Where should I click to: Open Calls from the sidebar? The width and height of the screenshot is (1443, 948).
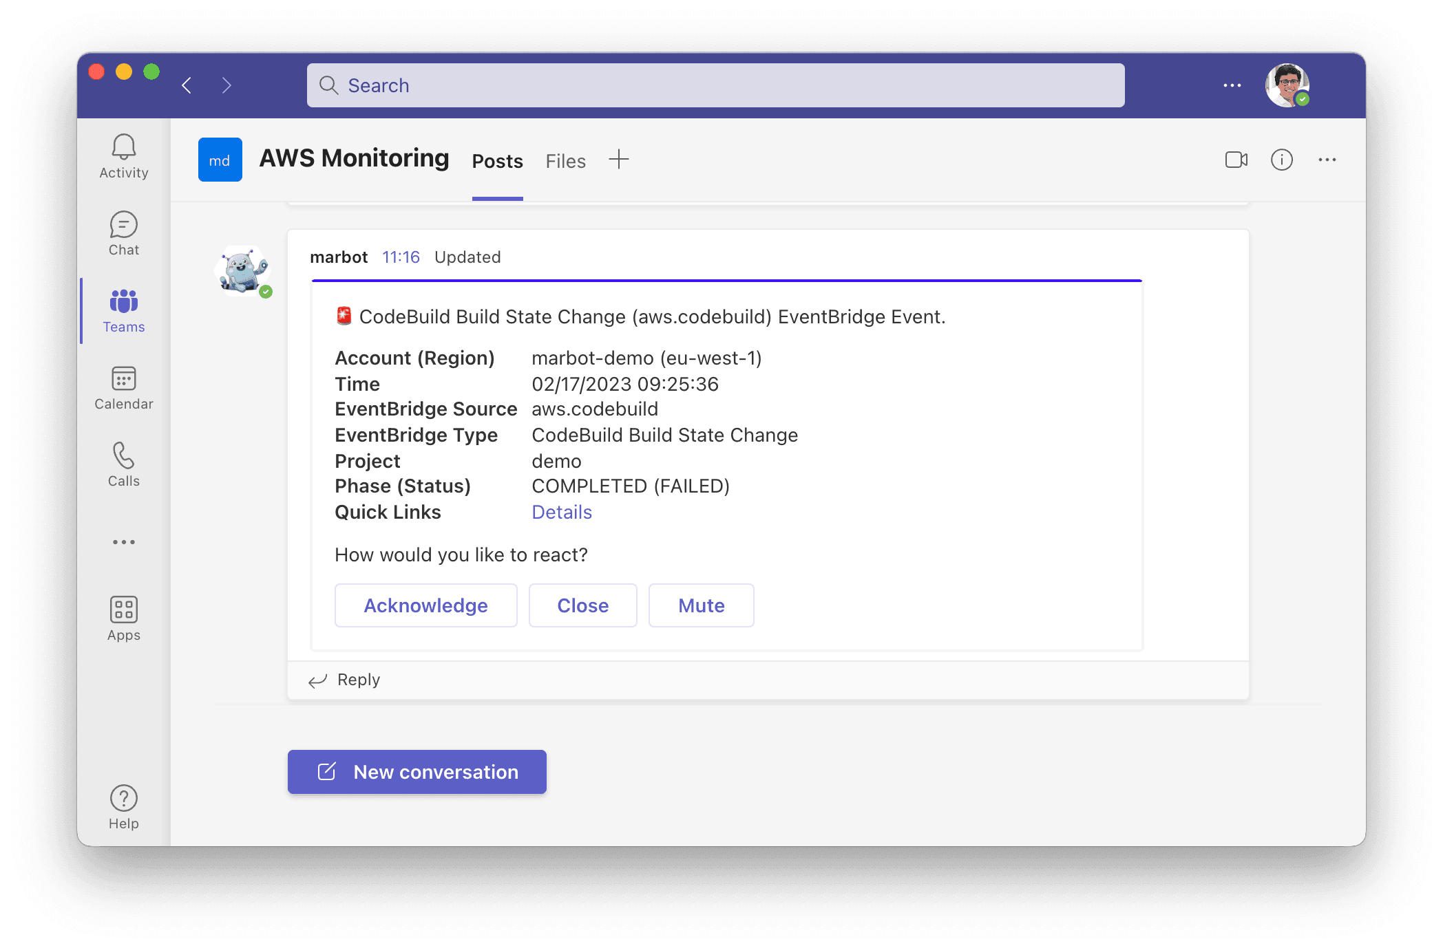point(124,465)
